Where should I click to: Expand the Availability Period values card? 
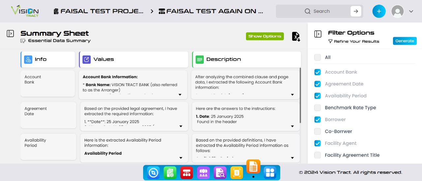click(x=181, y=158)
